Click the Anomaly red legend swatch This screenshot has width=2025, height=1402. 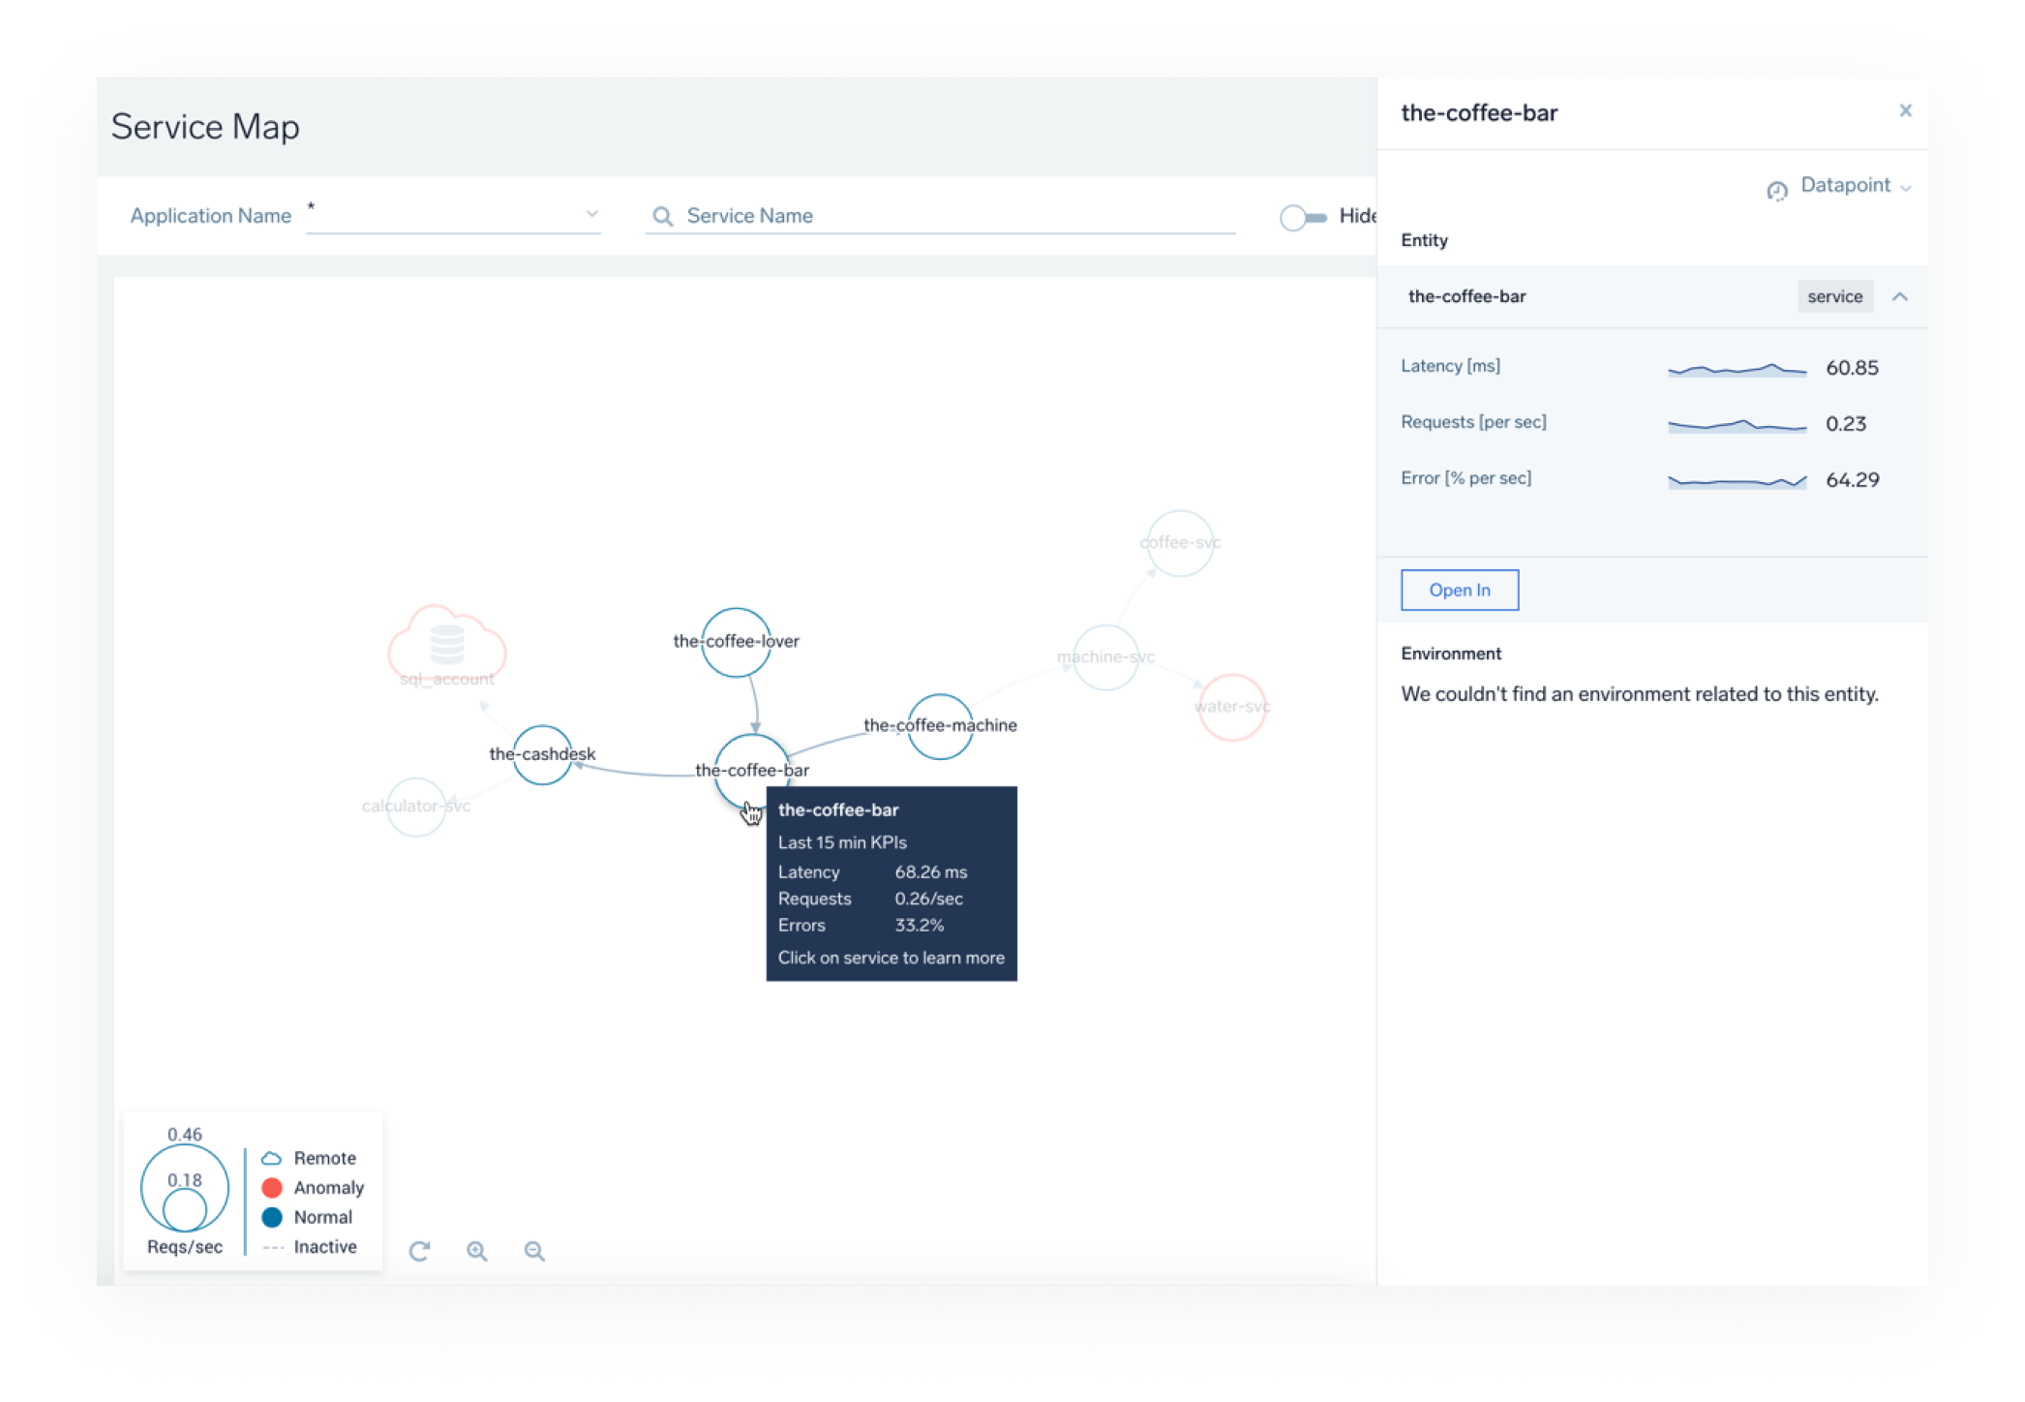[x=272, y=1188]
